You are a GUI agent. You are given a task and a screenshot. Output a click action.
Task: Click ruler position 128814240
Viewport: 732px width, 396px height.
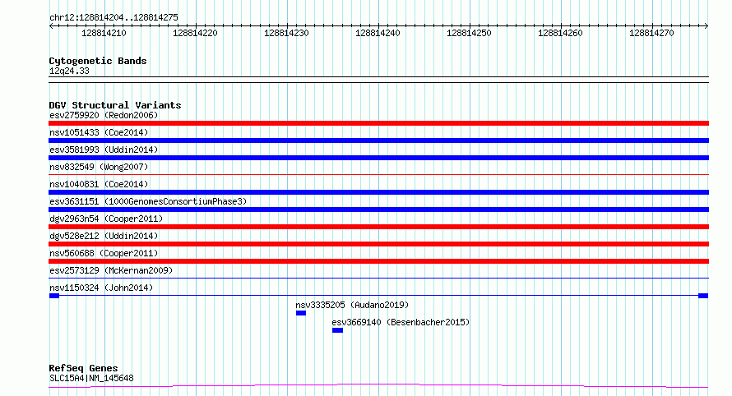tap(378, 33)
